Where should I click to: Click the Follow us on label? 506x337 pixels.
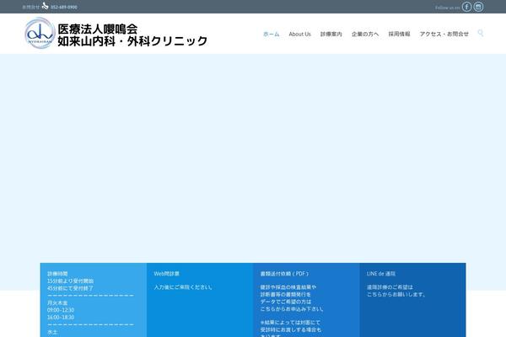(x=447, y=8)
